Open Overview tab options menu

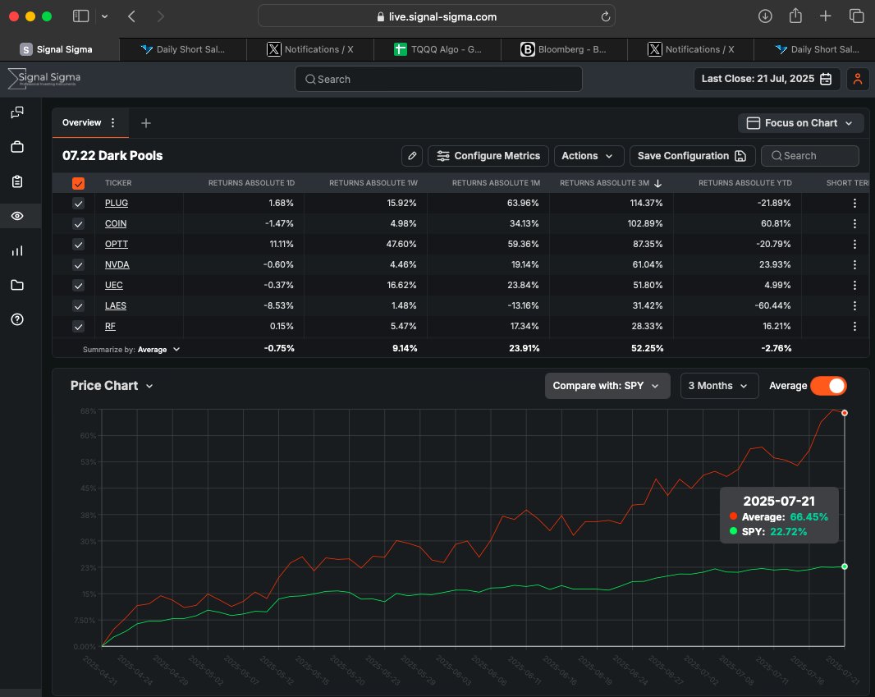[x=113, y=123]
